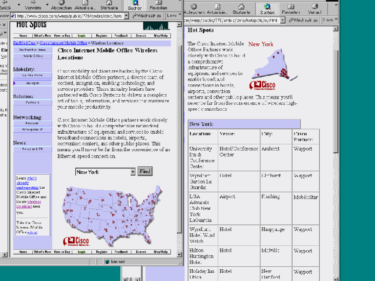Open the left browser address bar dropdown

pyautogui.click(x=126, y=16)
